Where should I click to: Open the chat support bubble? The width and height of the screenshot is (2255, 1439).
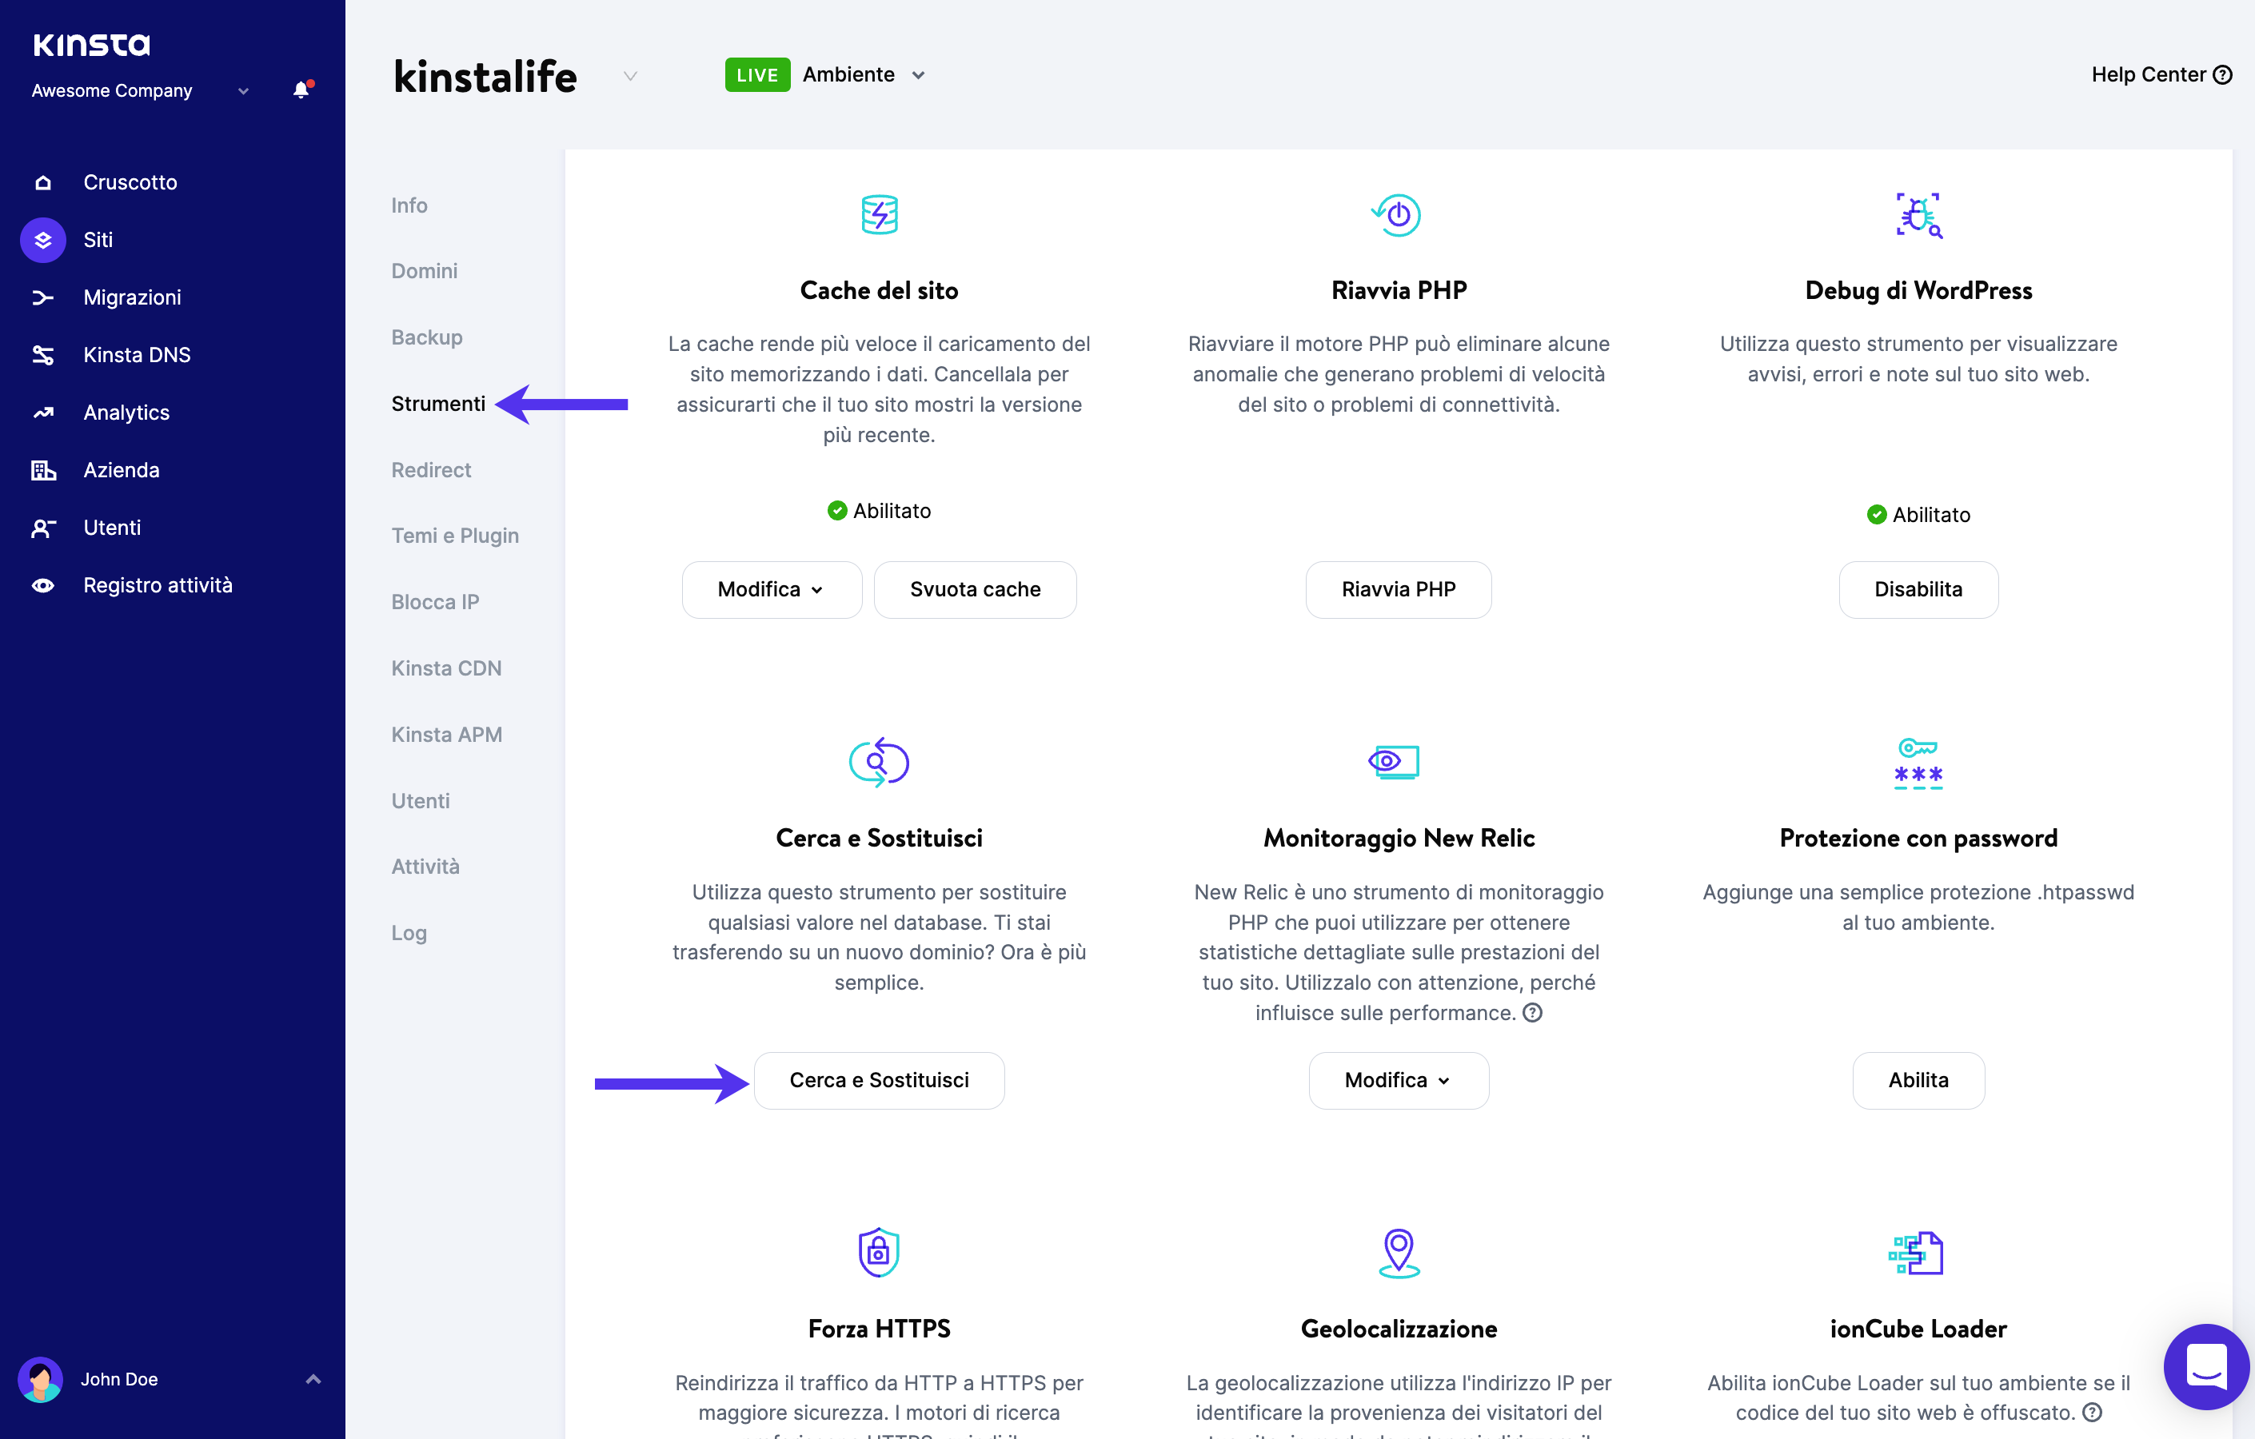pyautogui.click(x=2205, y=1366)
